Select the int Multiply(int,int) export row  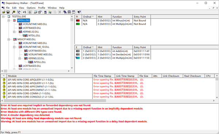(113, 58)
